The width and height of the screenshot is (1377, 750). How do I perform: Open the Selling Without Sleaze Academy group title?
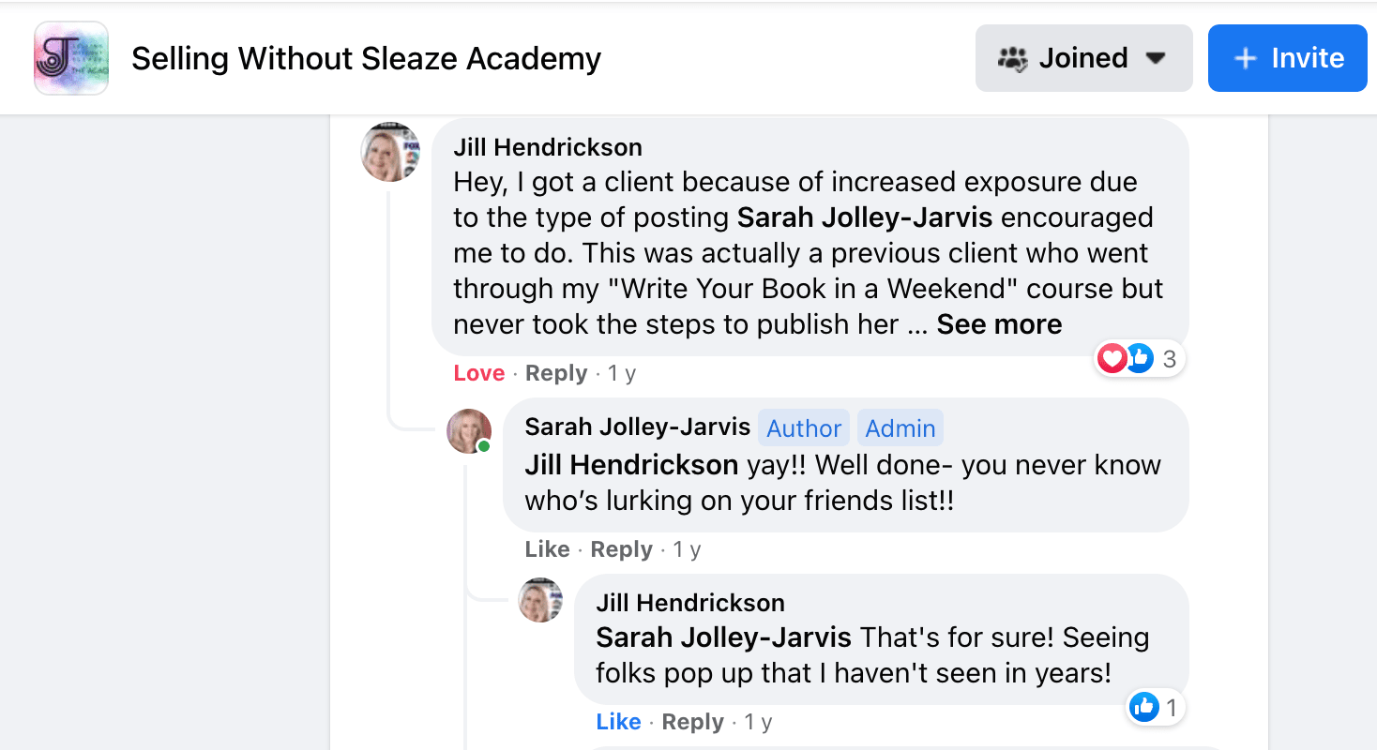pos(366,58)
